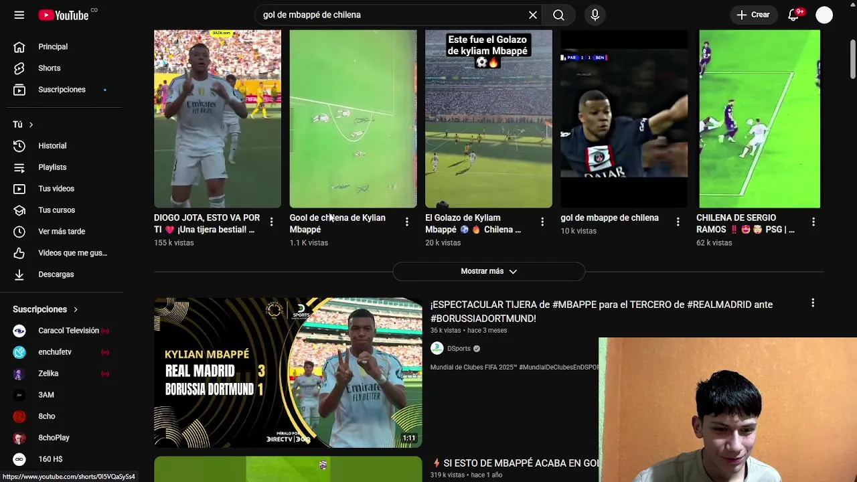Open ESPECTACULAR TIJERA de MBAPPE video title

(x=601, y=311)
